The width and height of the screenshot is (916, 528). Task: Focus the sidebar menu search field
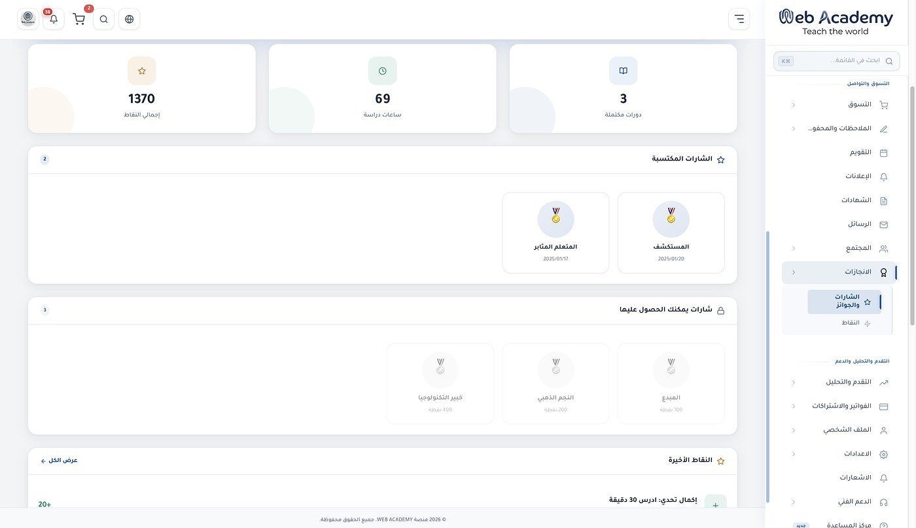click(x=836, y=61)
